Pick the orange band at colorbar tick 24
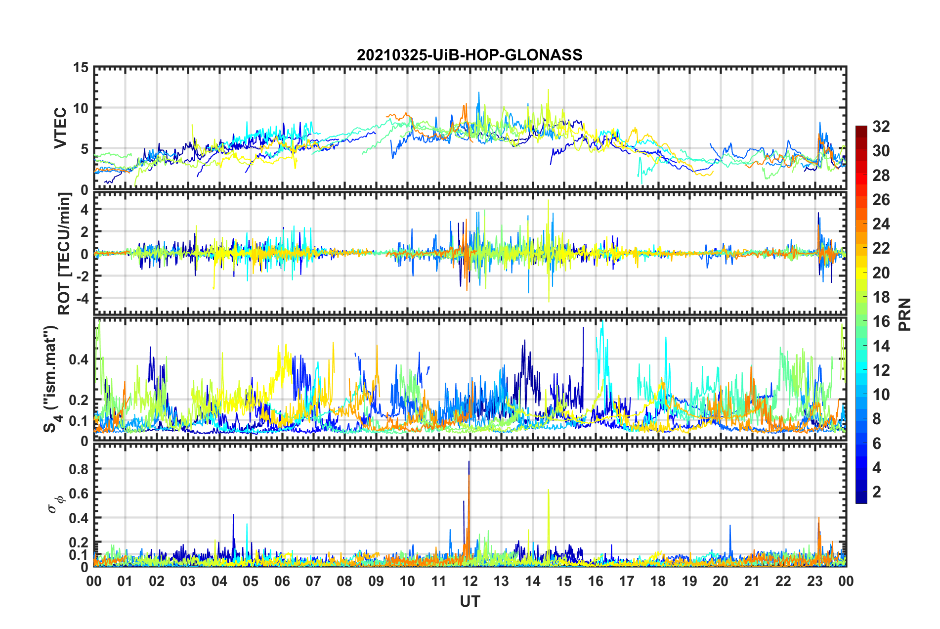 [x=861, y=224]
